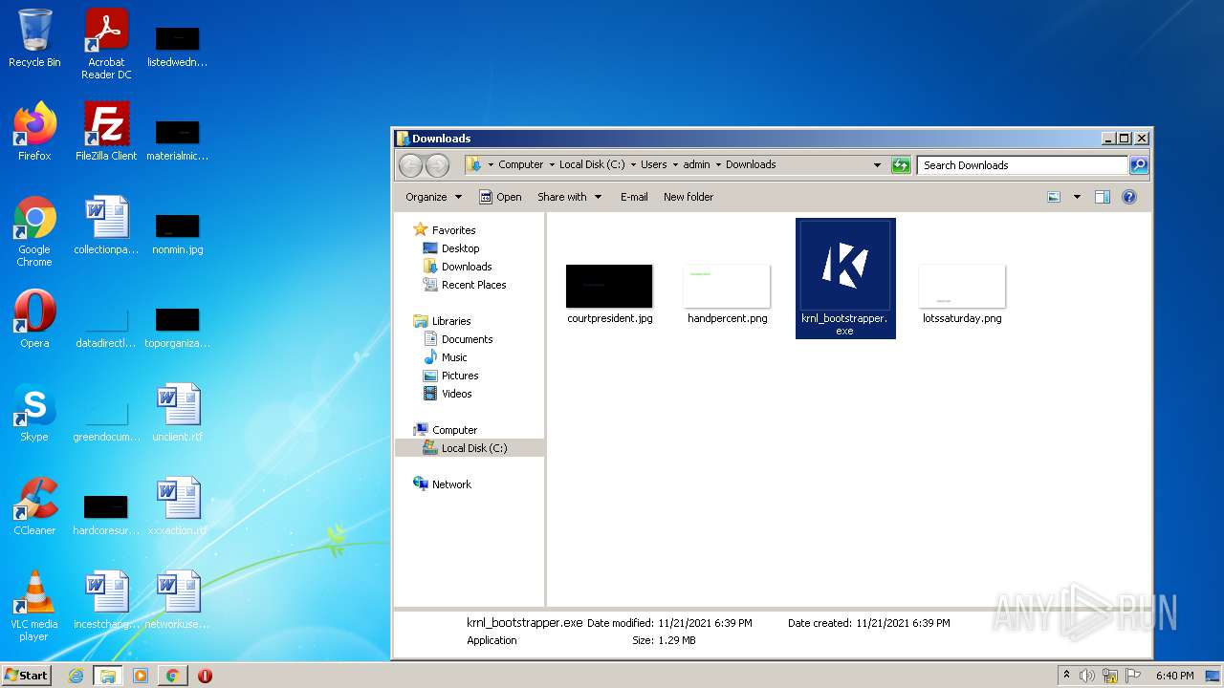Create a New folder
This screenshot has width=1224, height=688.
(x=688, y=197)
